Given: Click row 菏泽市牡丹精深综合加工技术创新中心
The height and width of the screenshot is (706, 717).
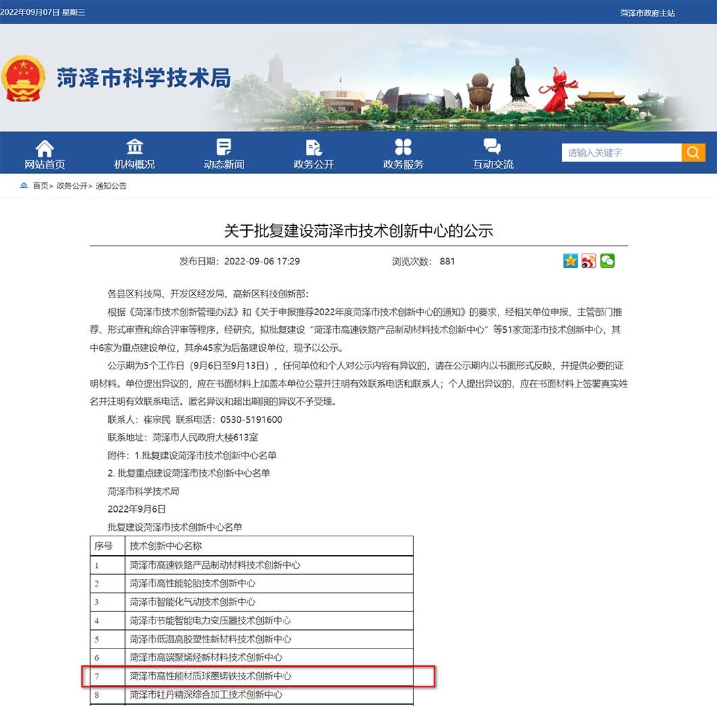Looking at the screenshot, I should coord(252,695).
